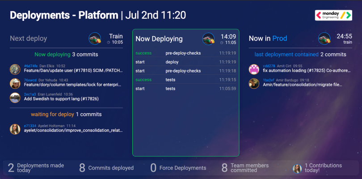Screen dimensions: 362x179
Task: Click Ayelet Holtzman's avatar
Action: pos(15,129)
